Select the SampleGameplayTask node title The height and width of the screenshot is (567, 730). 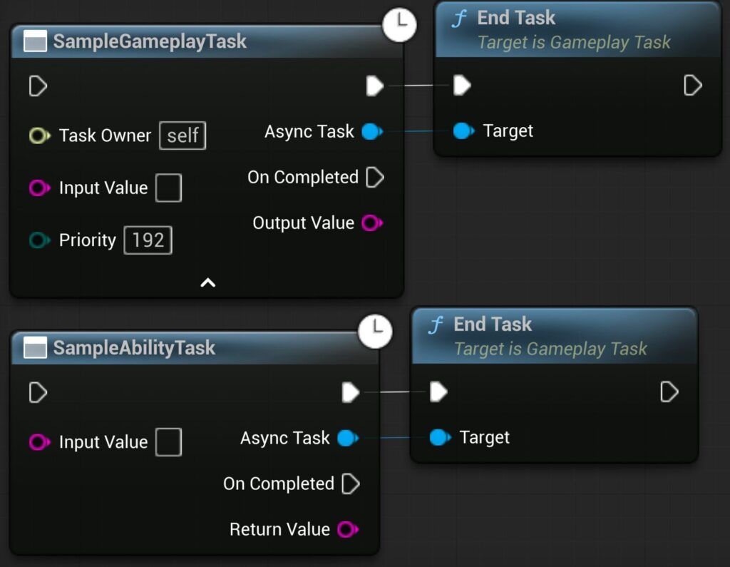[x=150, y=41]
